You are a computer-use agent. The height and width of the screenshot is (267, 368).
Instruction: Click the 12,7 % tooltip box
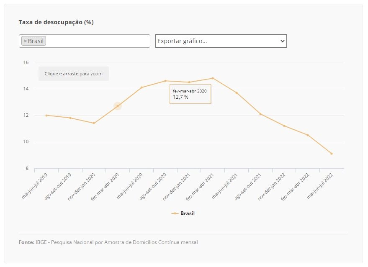pos(190,94)
